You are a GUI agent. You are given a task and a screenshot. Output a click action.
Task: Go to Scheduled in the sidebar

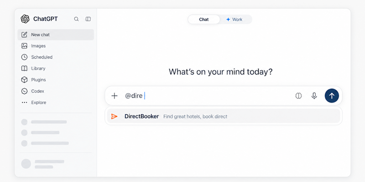pyautogui.click(x=56, y=57)
